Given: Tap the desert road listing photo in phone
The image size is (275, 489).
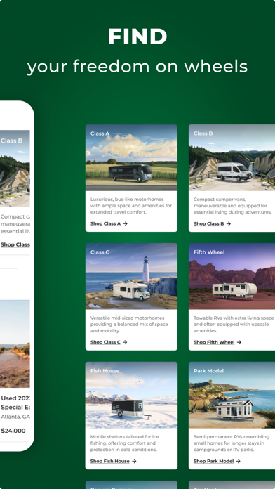Looking at the screenshot, I should coord(15,344).
